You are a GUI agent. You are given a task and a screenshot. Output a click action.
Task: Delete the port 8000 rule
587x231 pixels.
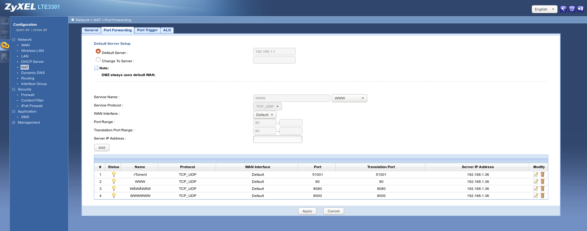(543, 196)
